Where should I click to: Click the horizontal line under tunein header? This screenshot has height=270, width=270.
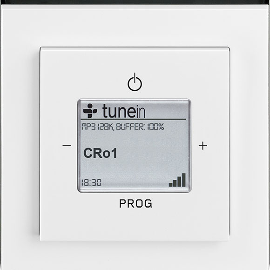pyautogui.click(x=134, y=119)
